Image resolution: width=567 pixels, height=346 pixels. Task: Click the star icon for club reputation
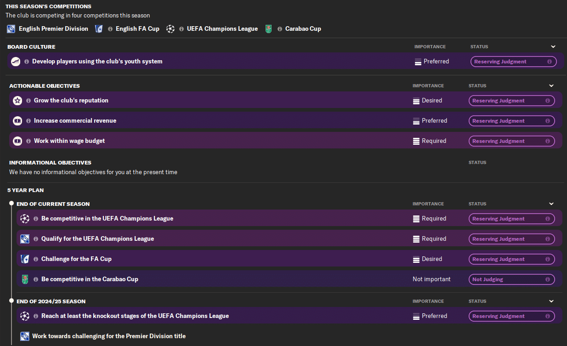point(17,101)
